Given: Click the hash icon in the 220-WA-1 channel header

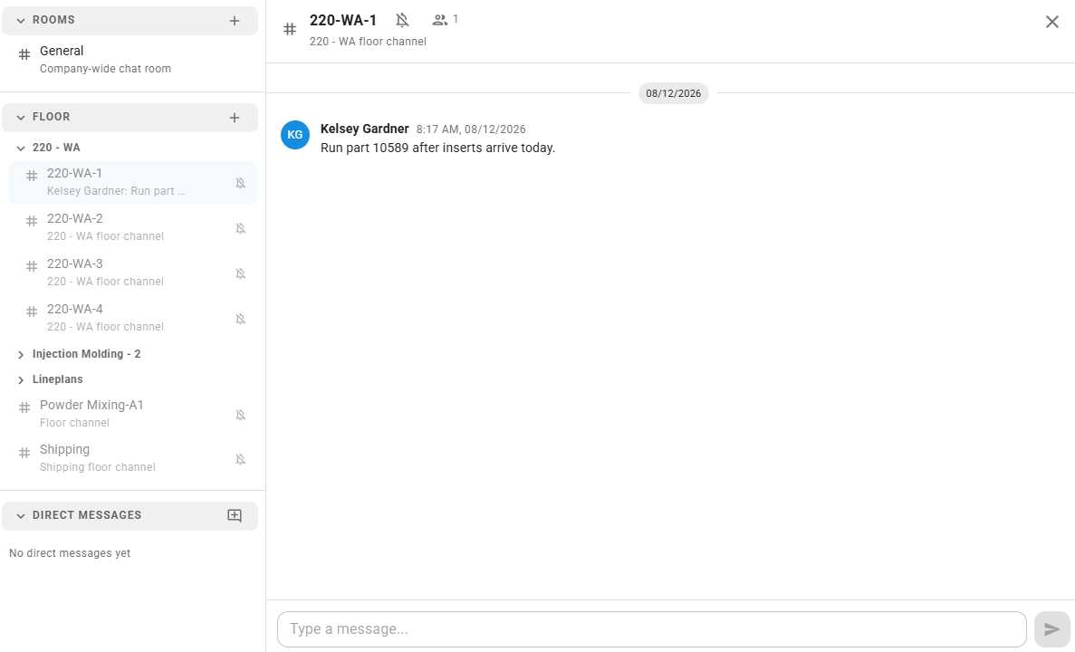Looking at the screenshot, I should click(290, 29).
